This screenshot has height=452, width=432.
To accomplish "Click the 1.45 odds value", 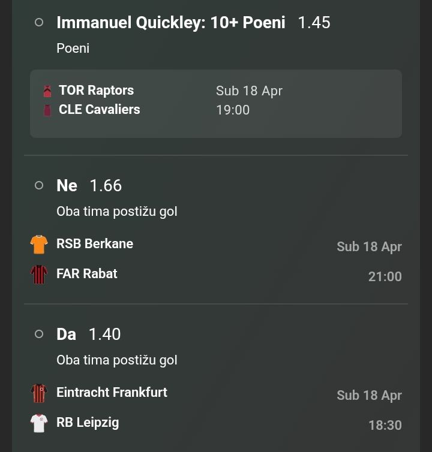I will [314, 23].
